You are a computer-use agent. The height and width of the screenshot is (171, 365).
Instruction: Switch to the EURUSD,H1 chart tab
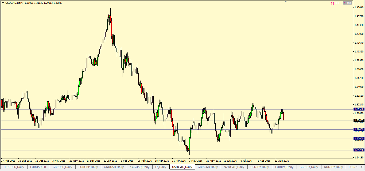pos(38,167)
